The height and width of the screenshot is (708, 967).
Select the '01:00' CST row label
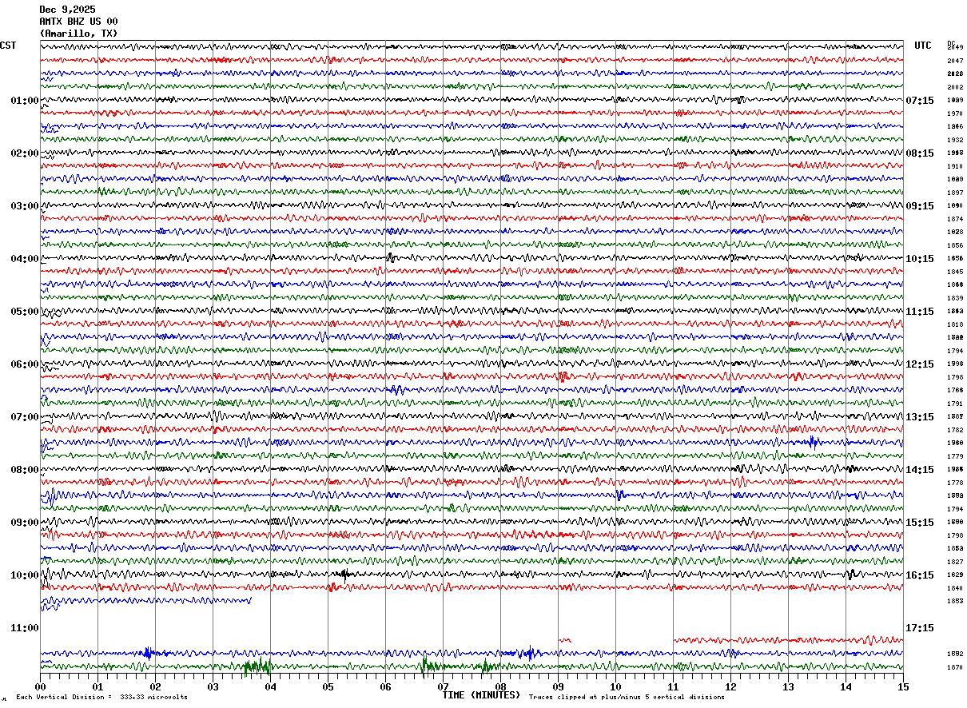(25, 101)
